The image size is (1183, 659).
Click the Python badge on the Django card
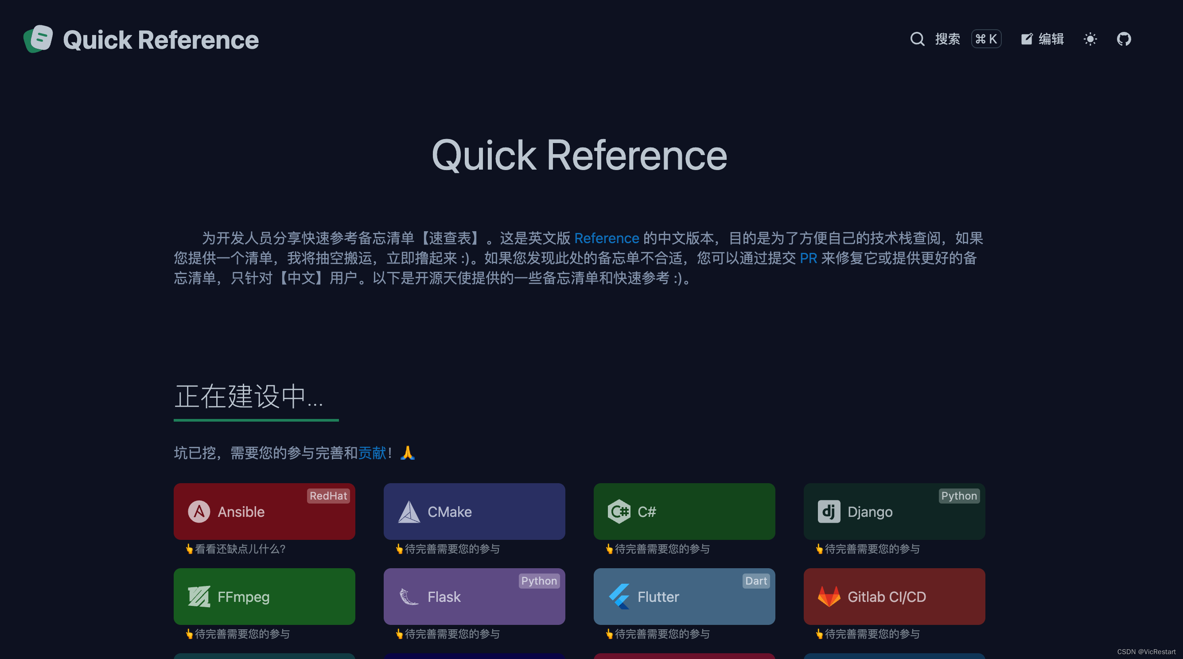coord(959,496)
